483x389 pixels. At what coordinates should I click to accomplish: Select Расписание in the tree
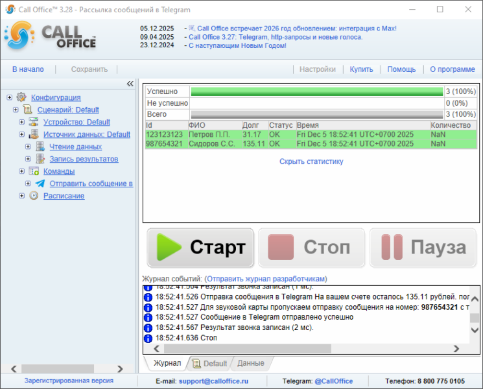[64, 196]
